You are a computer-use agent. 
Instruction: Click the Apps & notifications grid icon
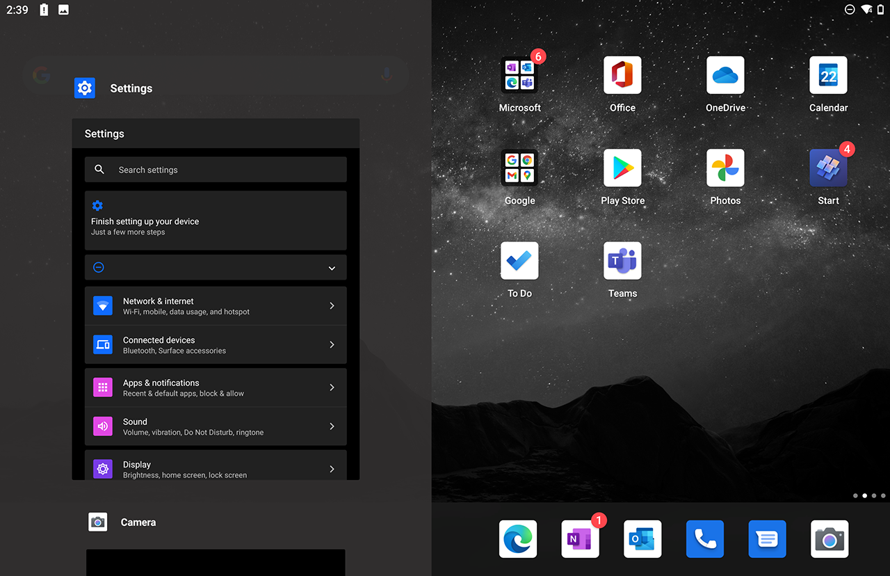point(103,387)
